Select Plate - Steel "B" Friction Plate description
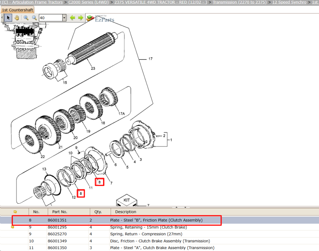Screen dimensions: 319x251 [x=156, y=220]
